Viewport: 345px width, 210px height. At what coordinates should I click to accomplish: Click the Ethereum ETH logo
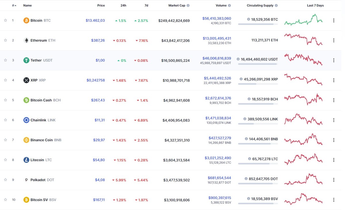26,40
